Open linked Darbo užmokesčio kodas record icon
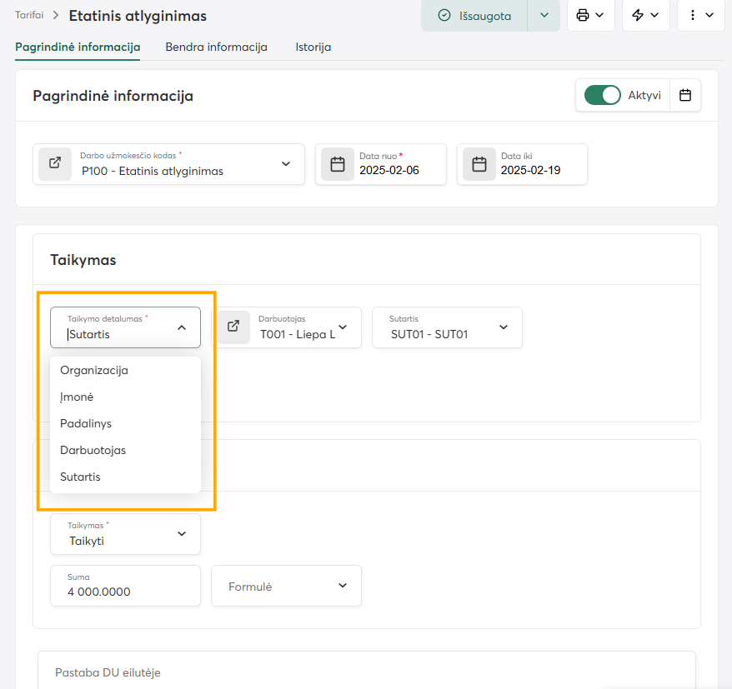This screenshot has width=732, height=689. click(x=55, y=164)
